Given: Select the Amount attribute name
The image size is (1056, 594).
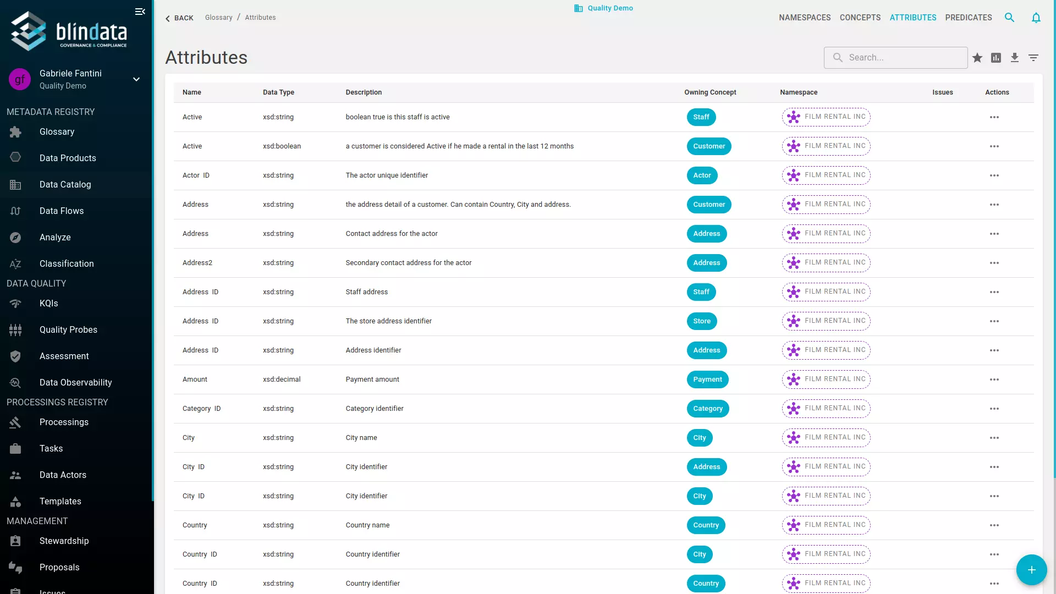Looking at the screenshot, I should [x=195, y=380].
